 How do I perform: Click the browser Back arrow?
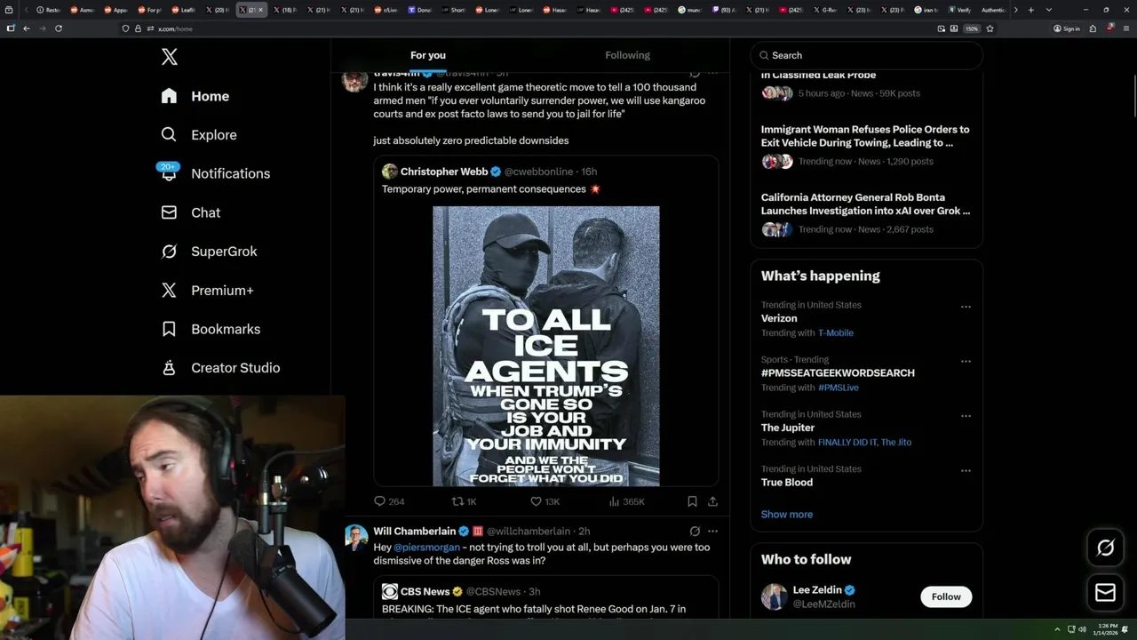[27, 28]
